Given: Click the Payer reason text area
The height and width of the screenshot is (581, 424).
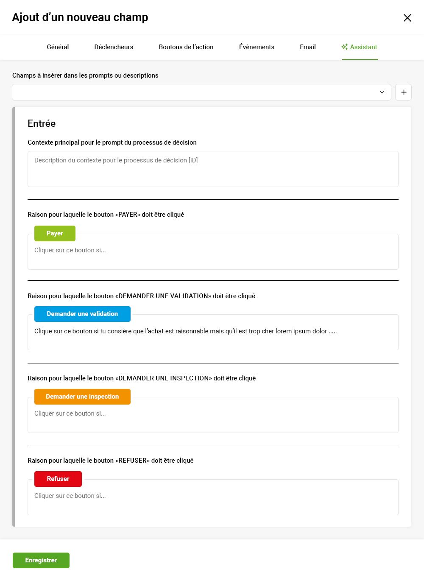Looking at the screenshot, I should click(x=213, y=254).
